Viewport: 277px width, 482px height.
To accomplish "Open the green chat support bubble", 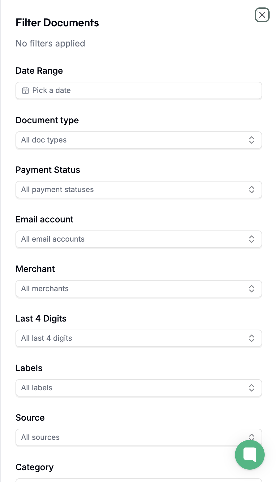I will [x=249, y=454].
